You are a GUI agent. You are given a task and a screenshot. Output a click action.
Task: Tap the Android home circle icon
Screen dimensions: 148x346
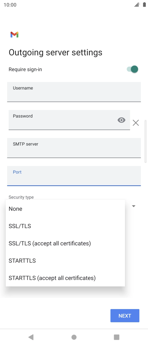(x=74, y=337)
